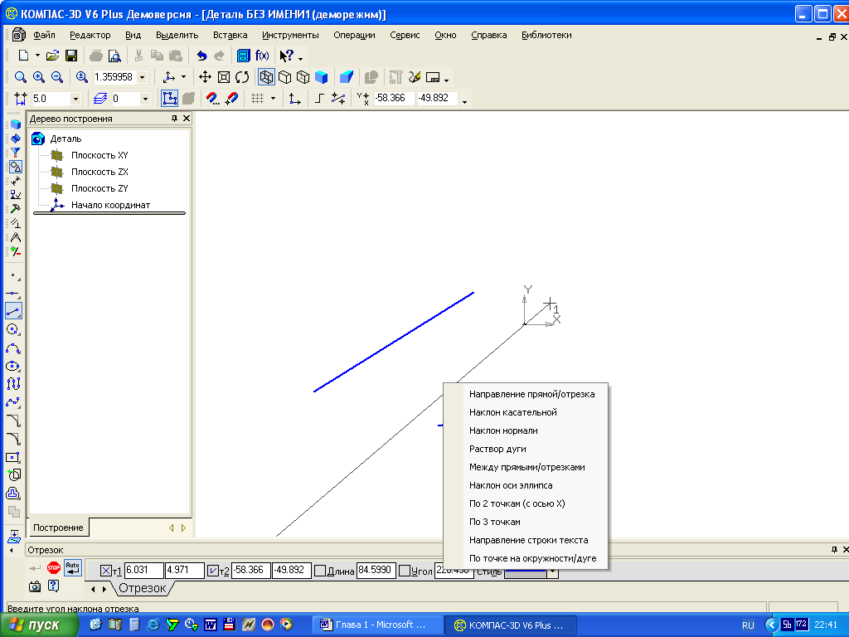Click the RU language indicator
849x637 pixels.
pyautogui.click(x=748, y=625)
